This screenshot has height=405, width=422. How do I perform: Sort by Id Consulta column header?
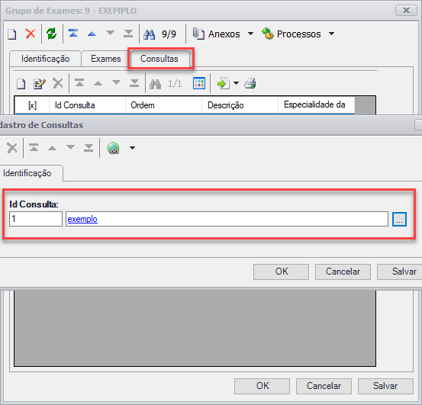coord(87,105)
